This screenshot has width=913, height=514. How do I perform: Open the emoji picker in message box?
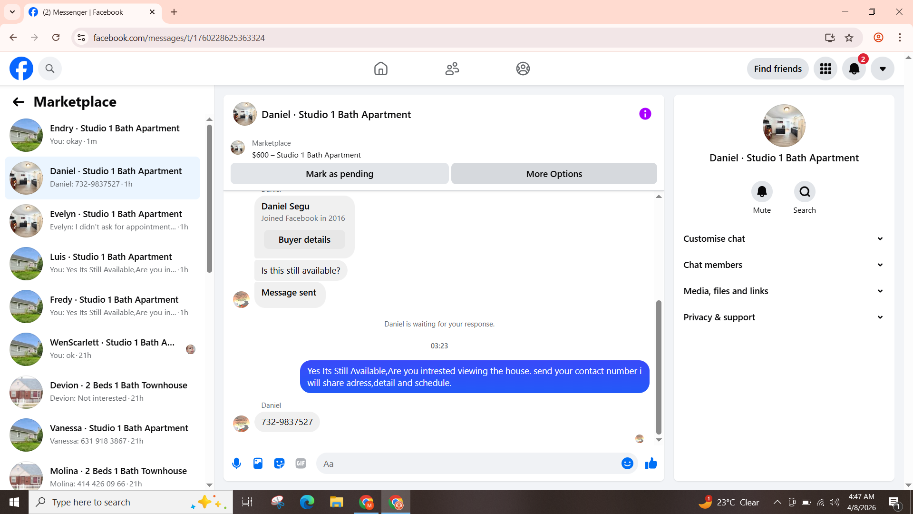627,464
